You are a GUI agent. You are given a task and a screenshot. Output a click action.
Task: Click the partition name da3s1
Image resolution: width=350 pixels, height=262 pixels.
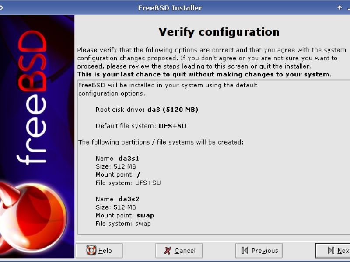pos(129,159)
